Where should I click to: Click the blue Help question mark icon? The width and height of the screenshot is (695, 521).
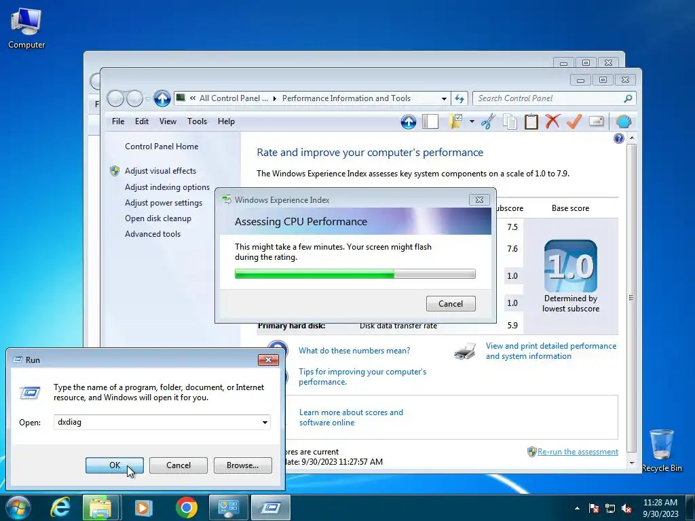[619, 138]
